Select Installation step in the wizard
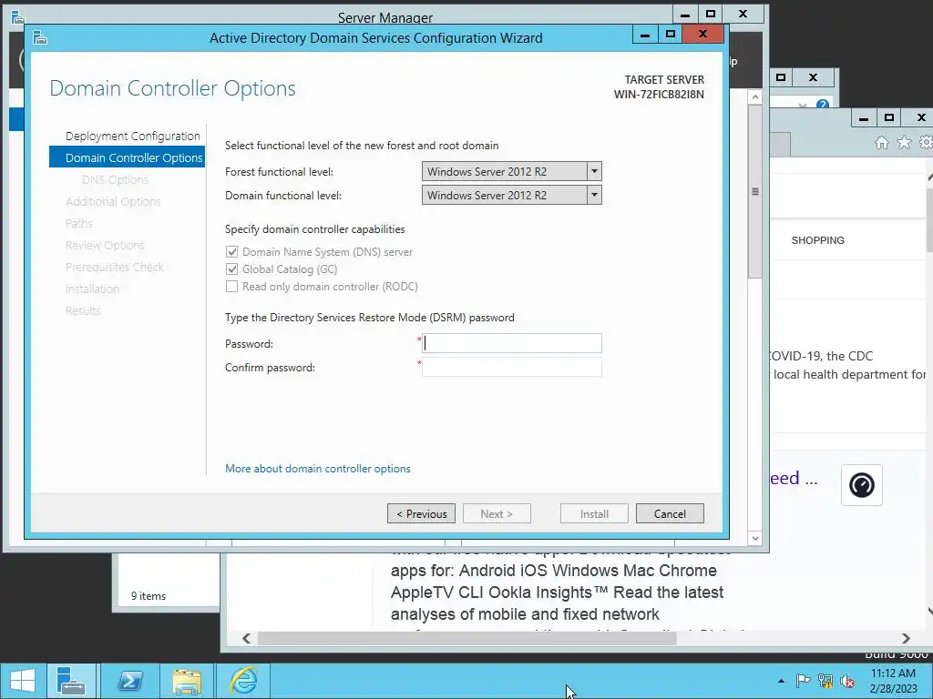This screenshot has height=699, width=933. (92, 289)
